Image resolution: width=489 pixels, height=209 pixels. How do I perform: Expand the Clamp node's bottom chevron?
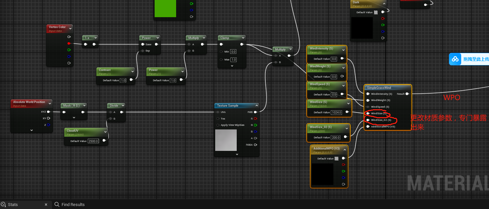click(x=232, y=66)
